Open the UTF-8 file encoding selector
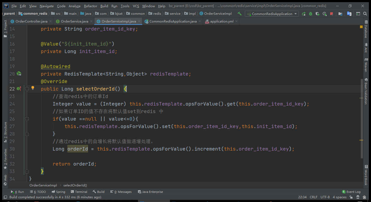The height and width of the screenshot is (202, 371). tap(325, 197)
